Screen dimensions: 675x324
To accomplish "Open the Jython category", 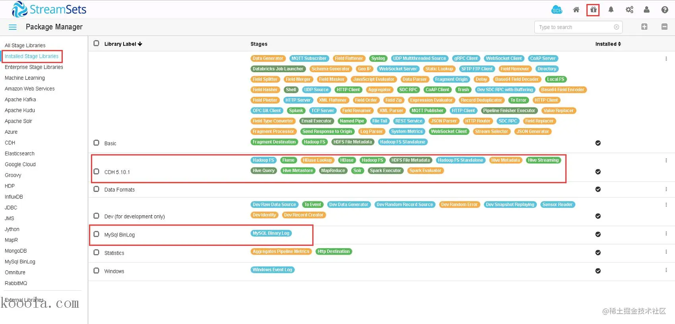I will pos(12,229).
